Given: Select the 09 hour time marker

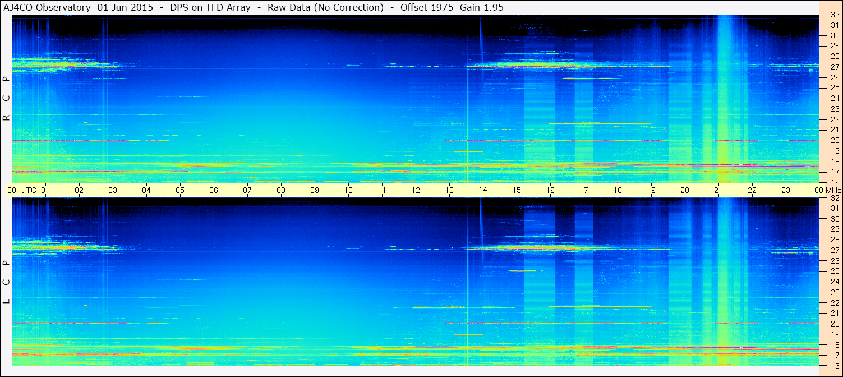Looking at the screenshot, I should (315, 190).
